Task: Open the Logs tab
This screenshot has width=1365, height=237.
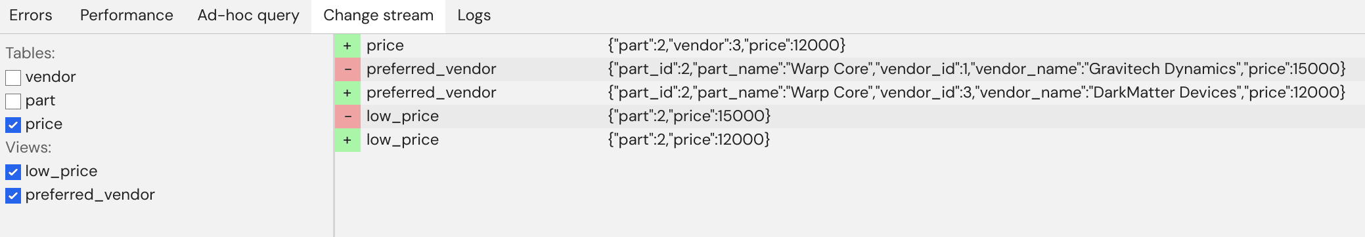Action: [474, 16]
